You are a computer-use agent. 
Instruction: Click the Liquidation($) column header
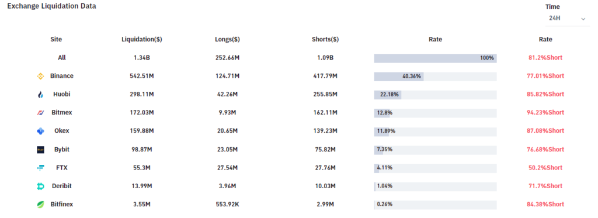142,39
